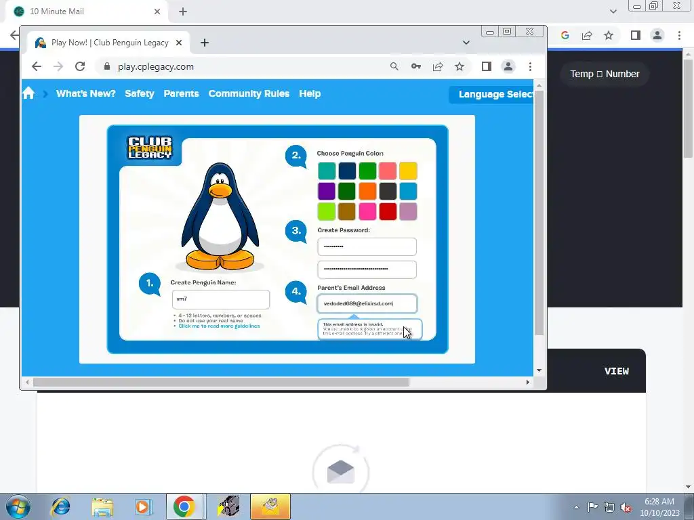This screenshot has width=694, height=520.
Task: Launch Internet Explorer from taskbar
Action: pyautogui.click(x=60, y=506)
